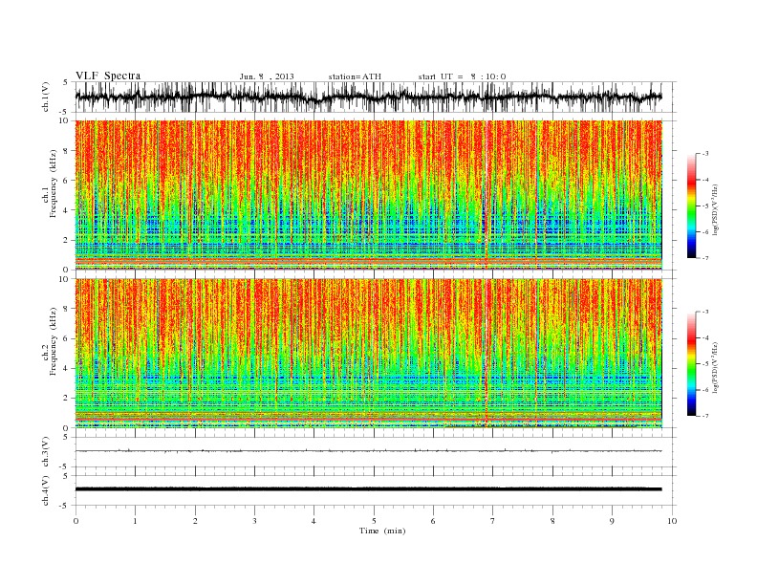
Task: Click the "8" minute tick label on time axis
Action: (552, 521)
